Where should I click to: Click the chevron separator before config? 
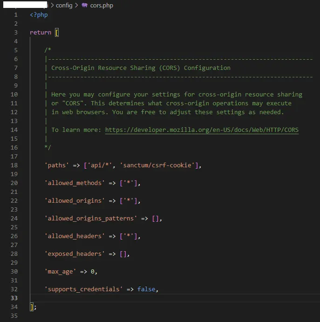(x=52, y=5)
